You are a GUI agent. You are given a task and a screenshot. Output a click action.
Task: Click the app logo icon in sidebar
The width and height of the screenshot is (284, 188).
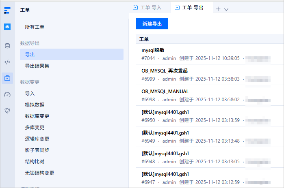(x=7, y=10)
